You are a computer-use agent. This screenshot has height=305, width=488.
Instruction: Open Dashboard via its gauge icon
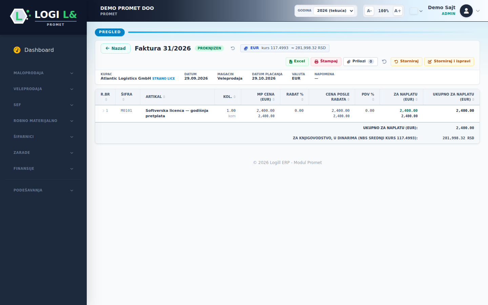coord(17,50)
